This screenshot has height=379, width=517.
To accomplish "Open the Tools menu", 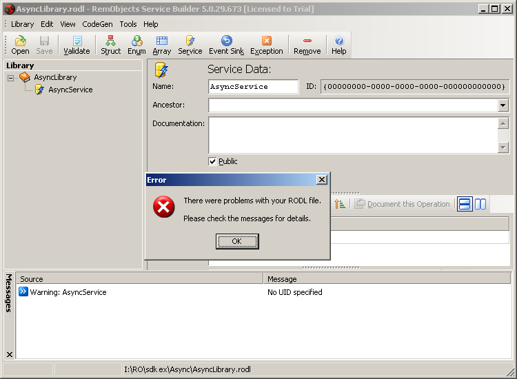I will tap(128, 24).
